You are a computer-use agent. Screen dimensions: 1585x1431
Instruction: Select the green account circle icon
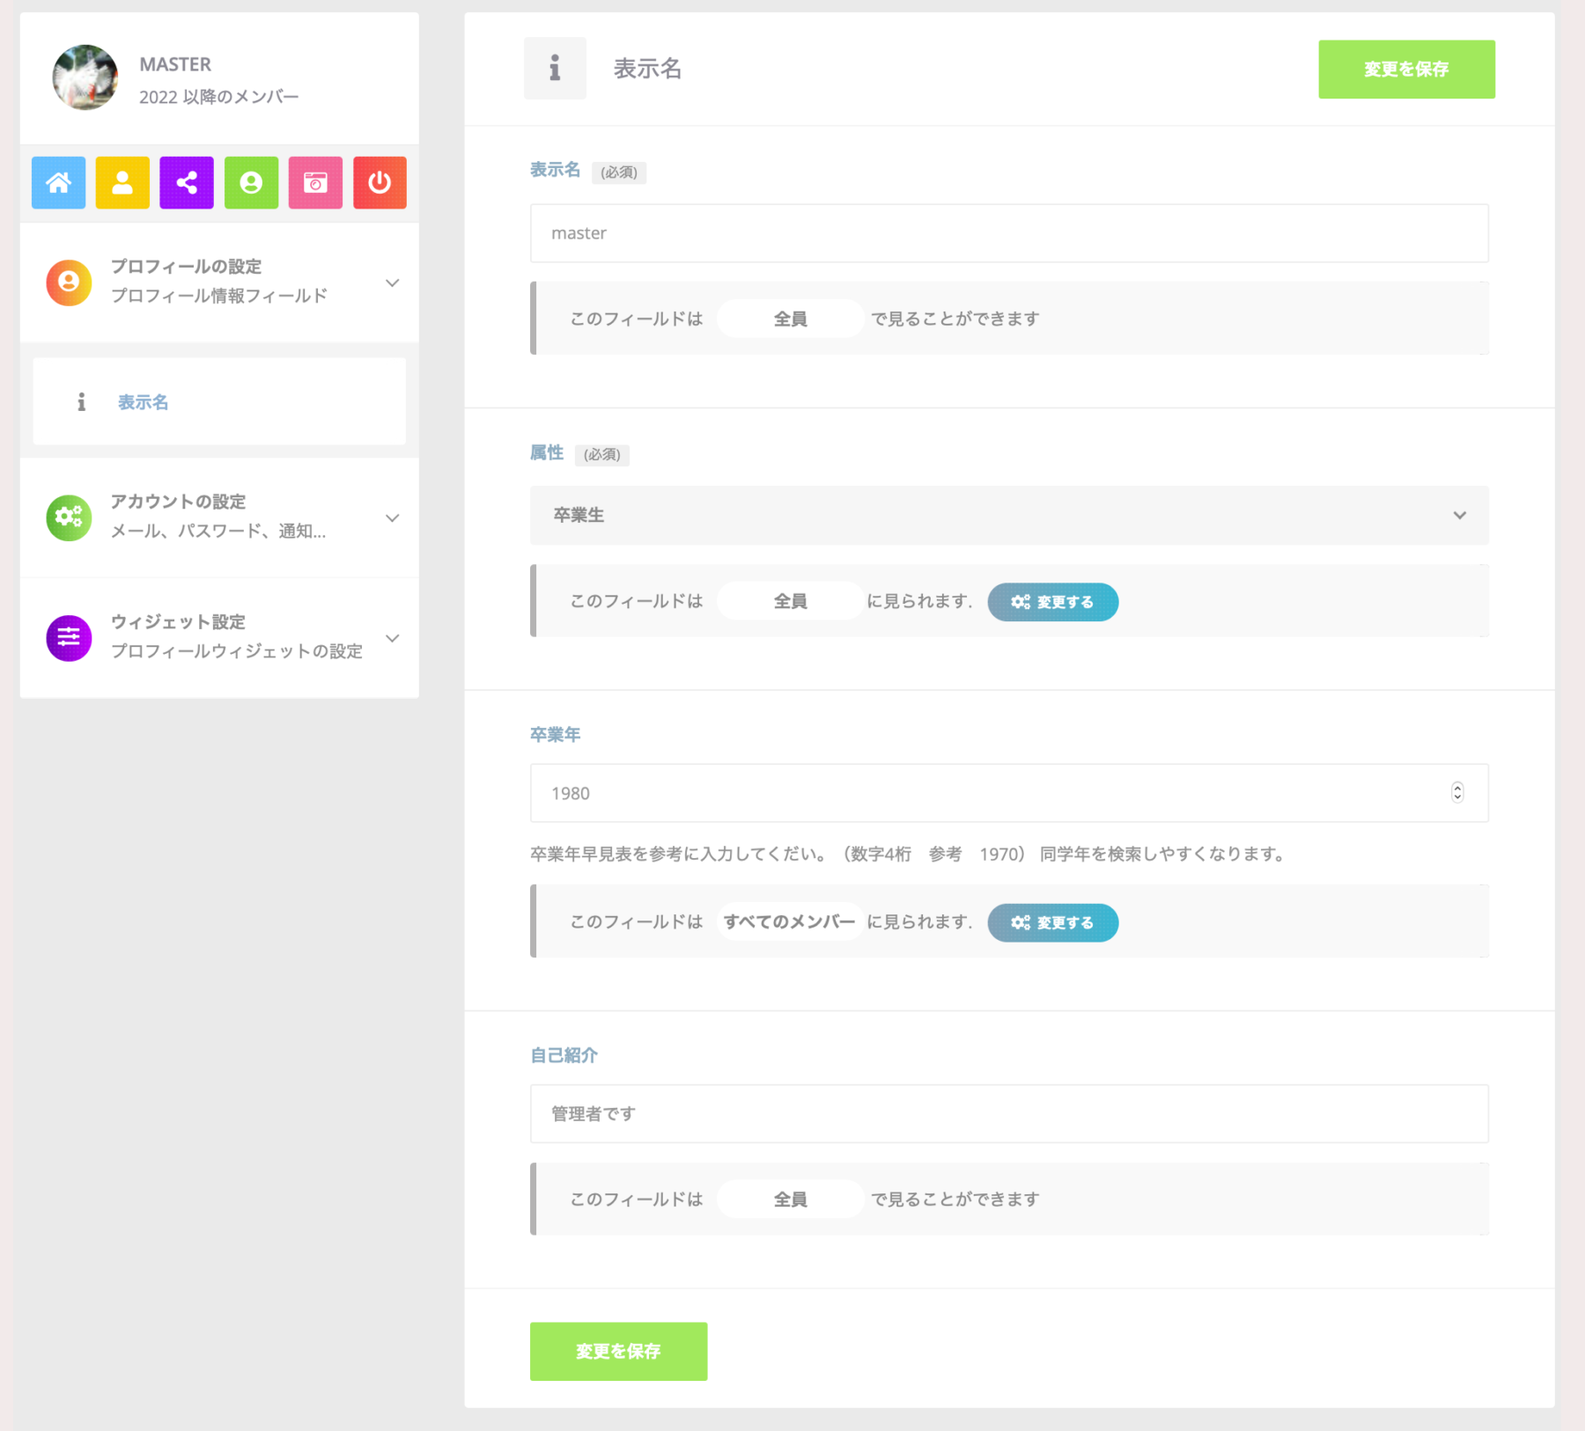click(x=251, y=183)
